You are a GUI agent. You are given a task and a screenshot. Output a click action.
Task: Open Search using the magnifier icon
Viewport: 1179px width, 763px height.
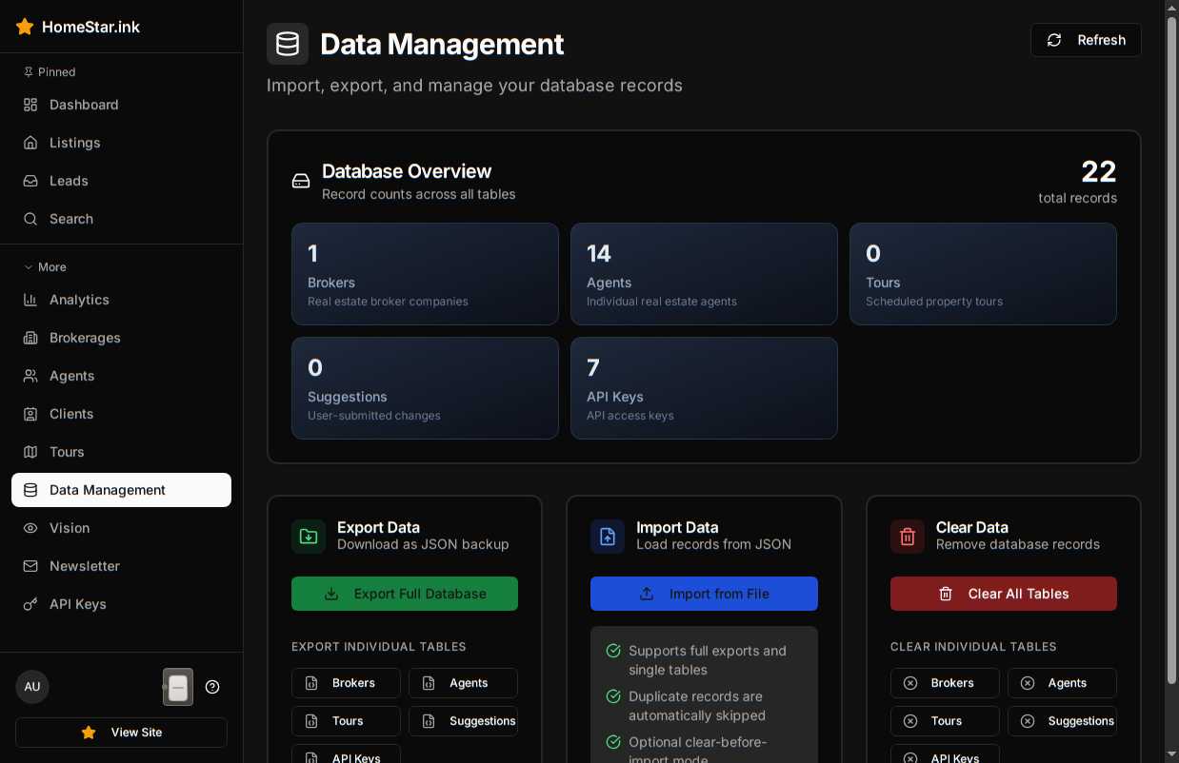click(30, 219)
